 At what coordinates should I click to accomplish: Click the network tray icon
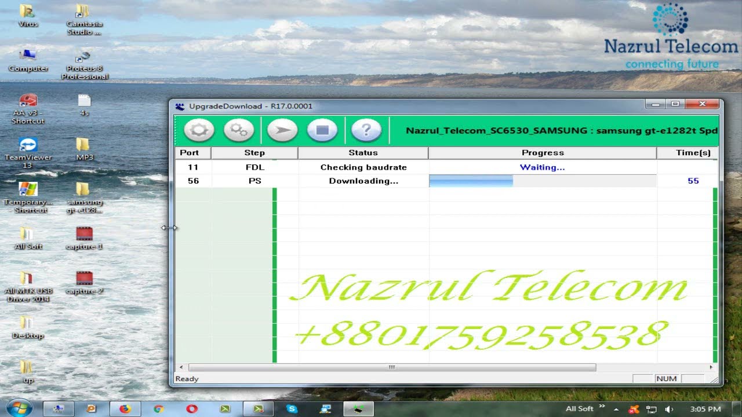[652, 409]
